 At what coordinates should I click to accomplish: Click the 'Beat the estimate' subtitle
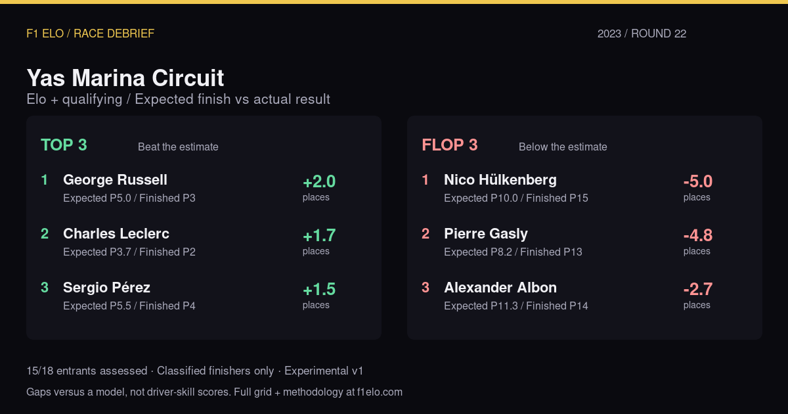point(178,147)
